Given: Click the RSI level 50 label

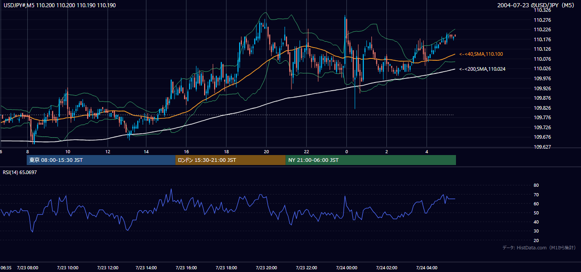Looking at the screenshot, I should pos(536,213).
